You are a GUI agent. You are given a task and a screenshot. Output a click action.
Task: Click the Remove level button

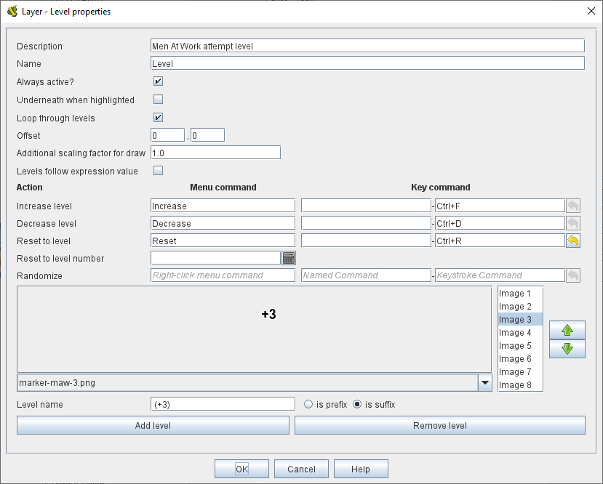point(439,425)
